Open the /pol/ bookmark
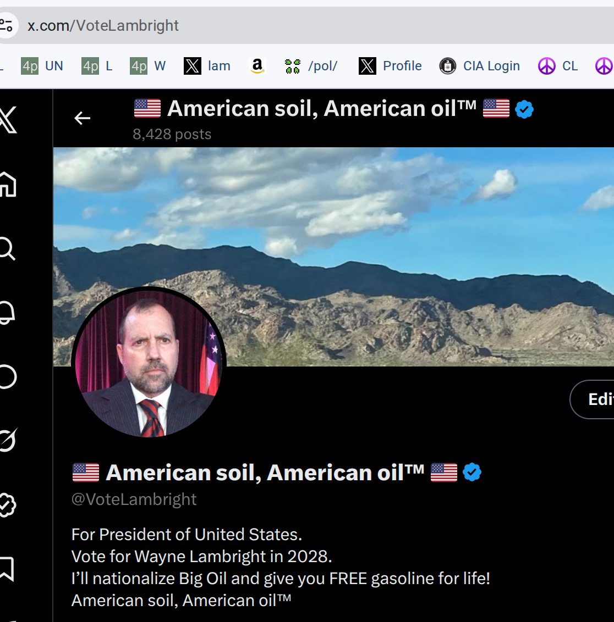The image size is (614, 622). 311,66
